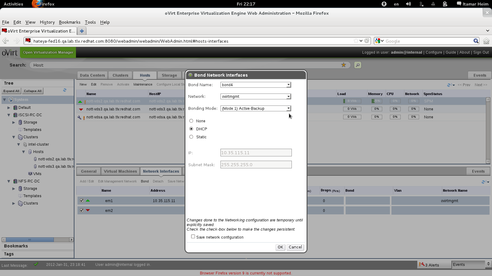Go to the Firefox home page icon
The width and height of the screenshot is (492, 276).
[x=486, y=41]
